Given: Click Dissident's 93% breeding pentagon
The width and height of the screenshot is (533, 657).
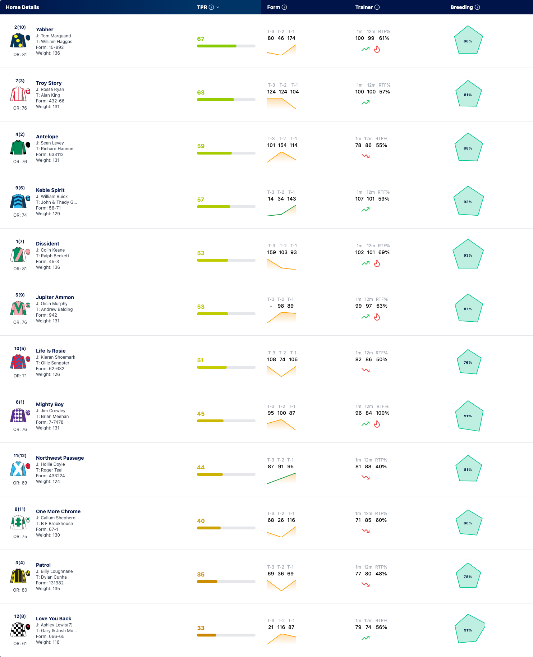Looking at the screenshot, I should pyautogui.click(x=468, y=254).
